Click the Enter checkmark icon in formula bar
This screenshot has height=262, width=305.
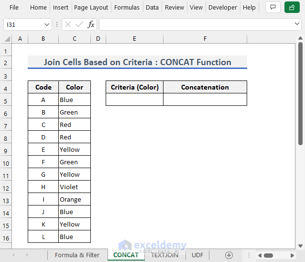click(79, 24)
